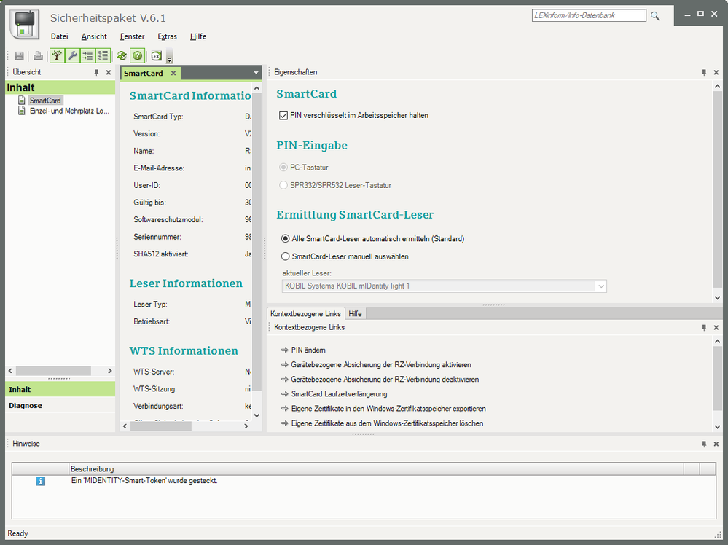The height and width of the screenshot is (545, 728).
Task: Open the Diagnose navigation section
Action: tap(60, 405)
